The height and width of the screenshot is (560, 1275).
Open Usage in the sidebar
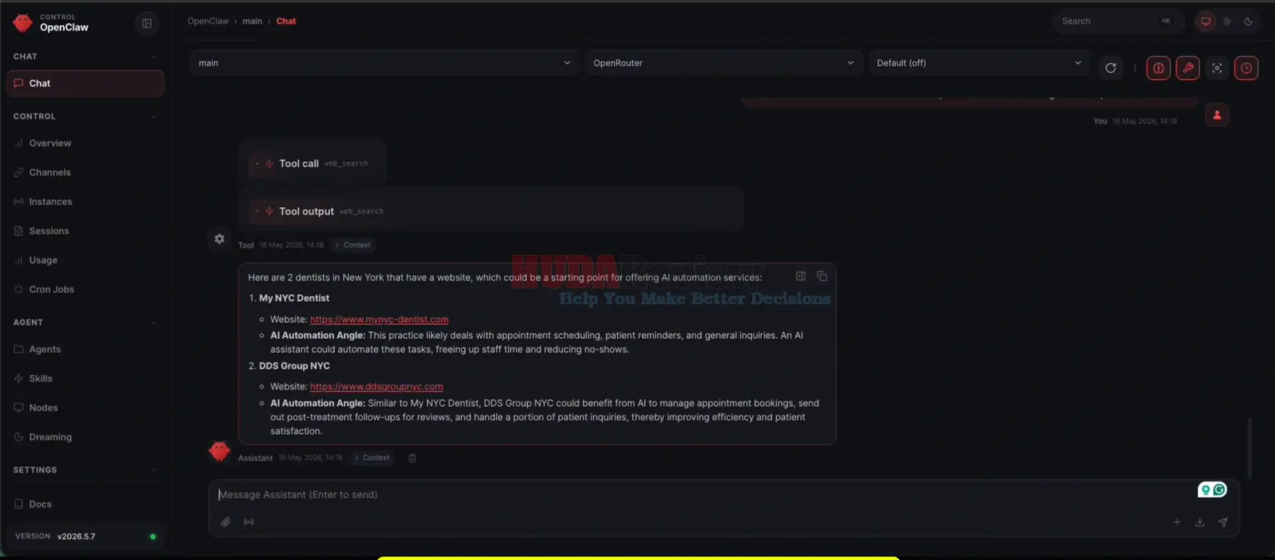[x=85, y=260]
